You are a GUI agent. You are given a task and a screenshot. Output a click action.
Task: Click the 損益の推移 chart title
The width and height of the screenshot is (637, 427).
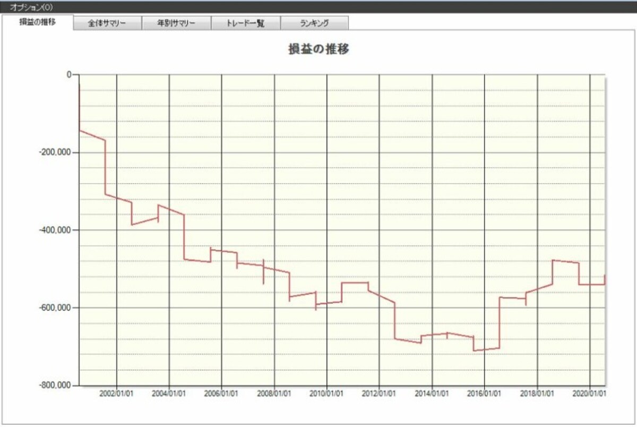(318, 49)
